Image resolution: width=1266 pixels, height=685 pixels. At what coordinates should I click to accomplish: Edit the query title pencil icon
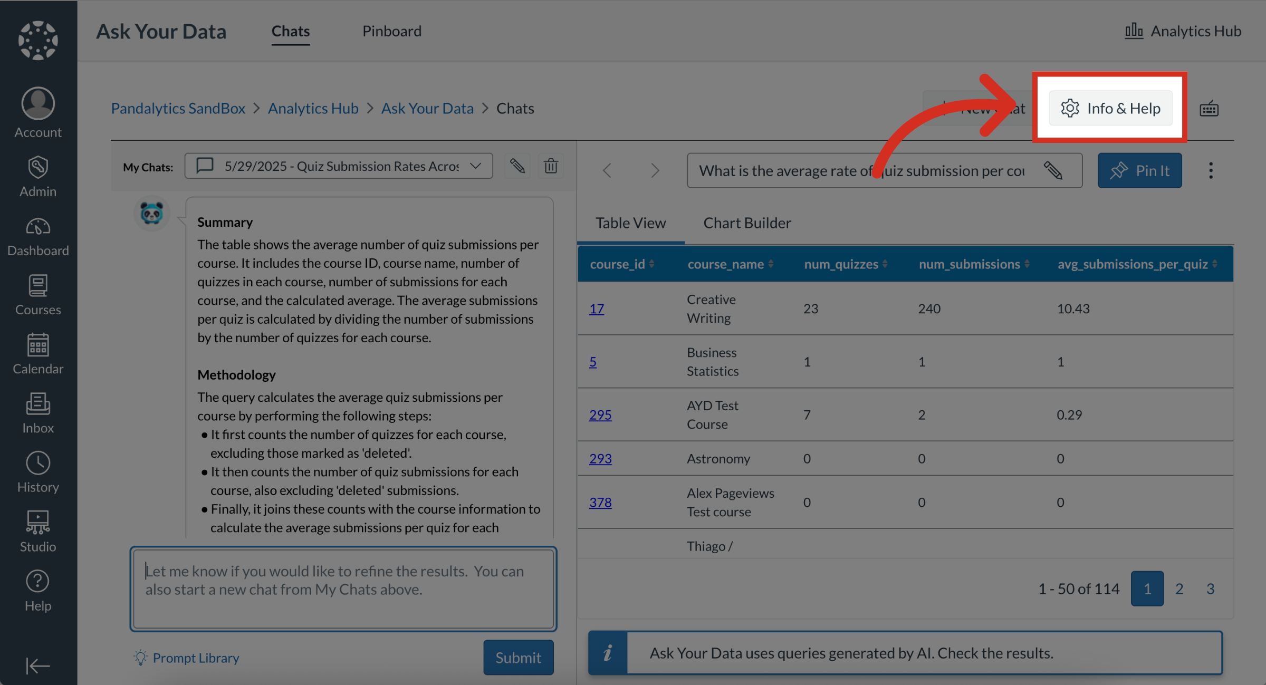[1053, 170]
